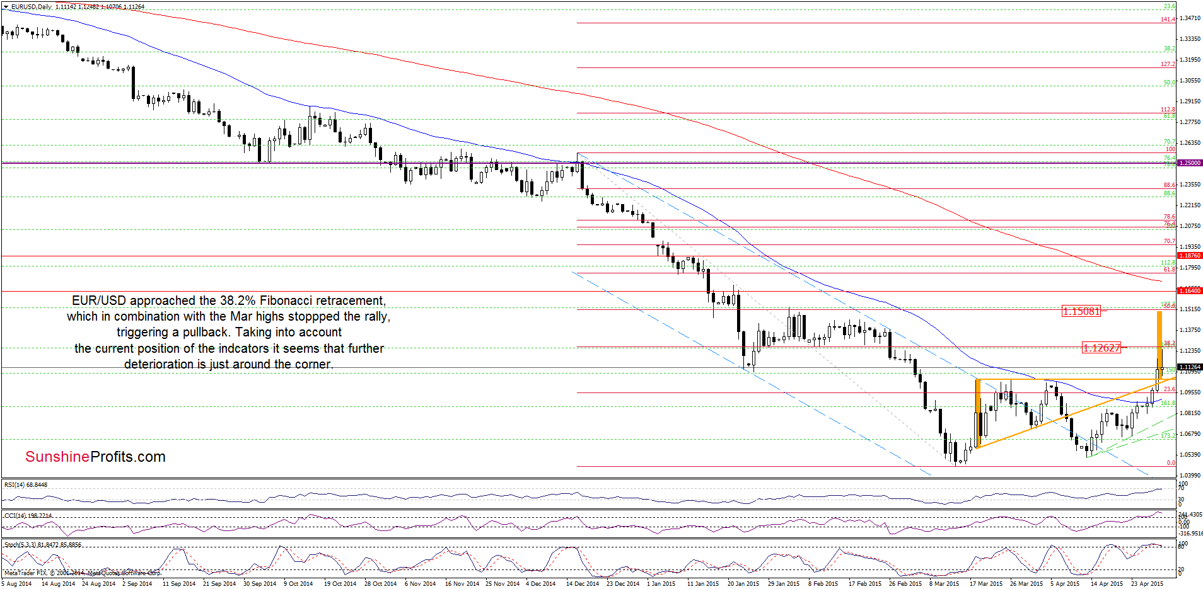Click the RSI(14) 68.8448 indicator label
This screenshot has height=589, width=1203.
click(x=26, y=485)
